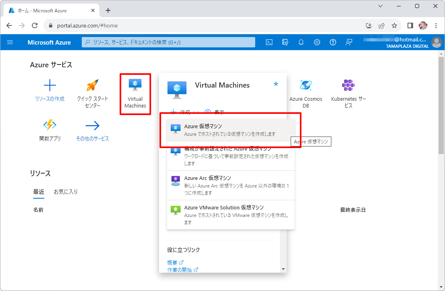
Task: Open Quickstart Center rocket icon
Action: (93, 85)
